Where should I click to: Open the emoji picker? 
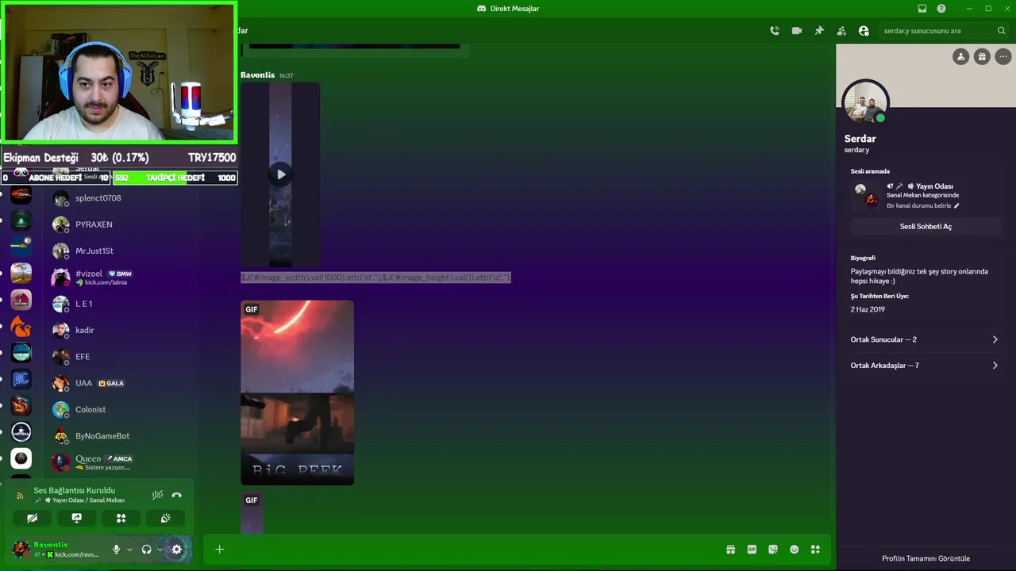click(795, 550)
